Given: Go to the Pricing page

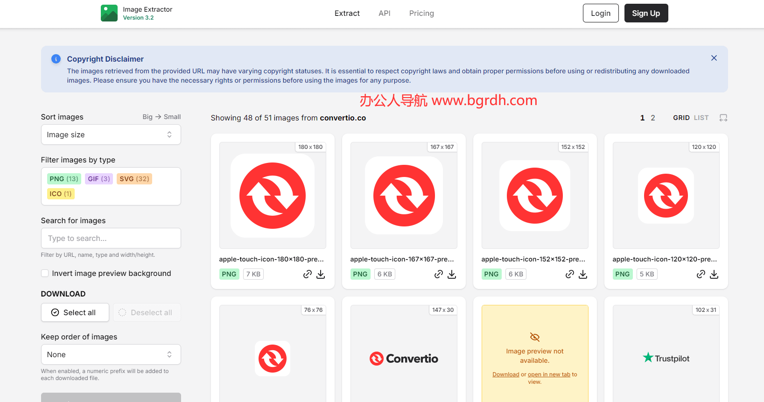Looking at the screenshot, I should [421, 13].
